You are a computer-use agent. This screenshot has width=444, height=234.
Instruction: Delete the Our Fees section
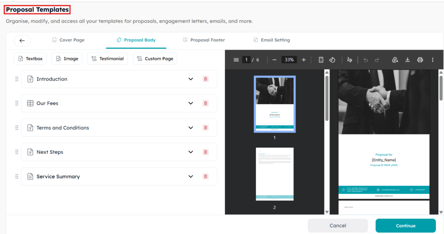click(x=206, y=103)
